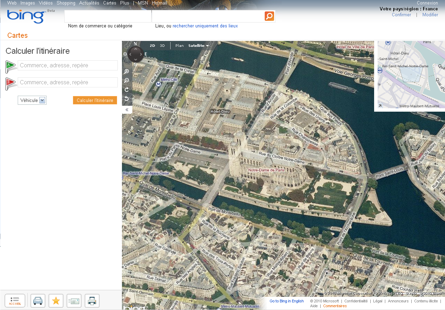Click Modifier to change region
The image size is (445, 310).
(430, 15)
